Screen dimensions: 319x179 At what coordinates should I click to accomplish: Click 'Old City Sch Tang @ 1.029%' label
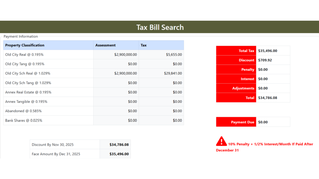pyautogui.click(x=28, y=83)
